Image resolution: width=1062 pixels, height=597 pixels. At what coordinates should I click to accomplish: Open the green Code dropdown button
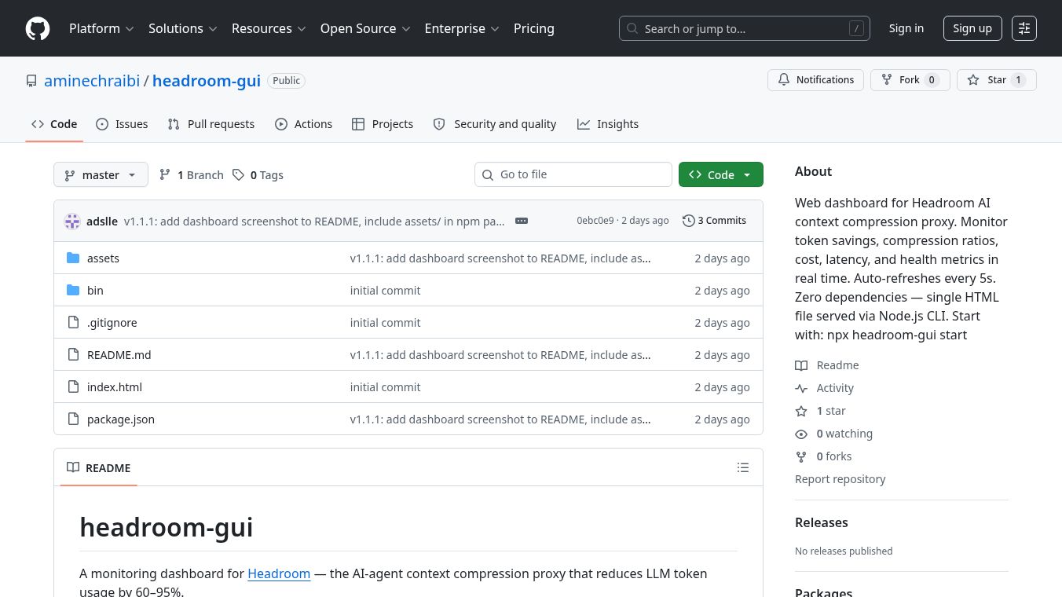[x=721, y=174]
